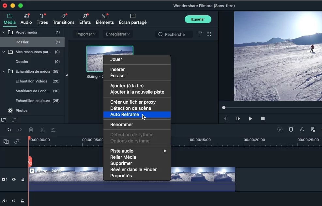Screen dimensions: 322x206
Task: Open Propriétés from context menu
Action: (x=137, y=176)
